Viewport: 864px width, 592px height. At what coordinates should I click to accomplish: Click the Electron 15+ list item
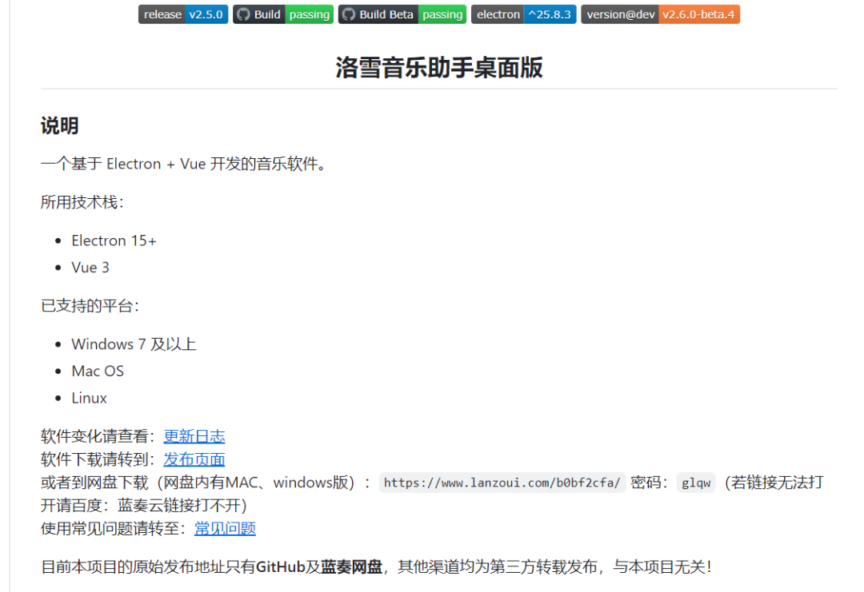click(114, 241)
